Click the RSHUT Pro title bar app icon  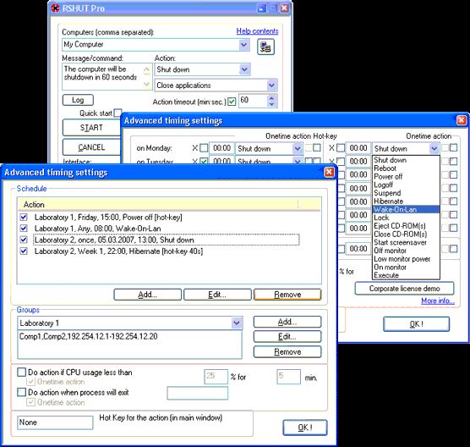point(56,8)
